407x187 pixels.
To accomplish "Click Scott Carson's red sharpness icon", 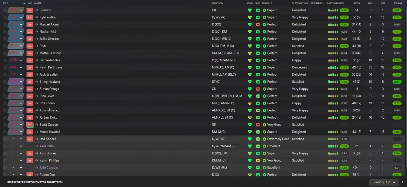I will [258, 125].
